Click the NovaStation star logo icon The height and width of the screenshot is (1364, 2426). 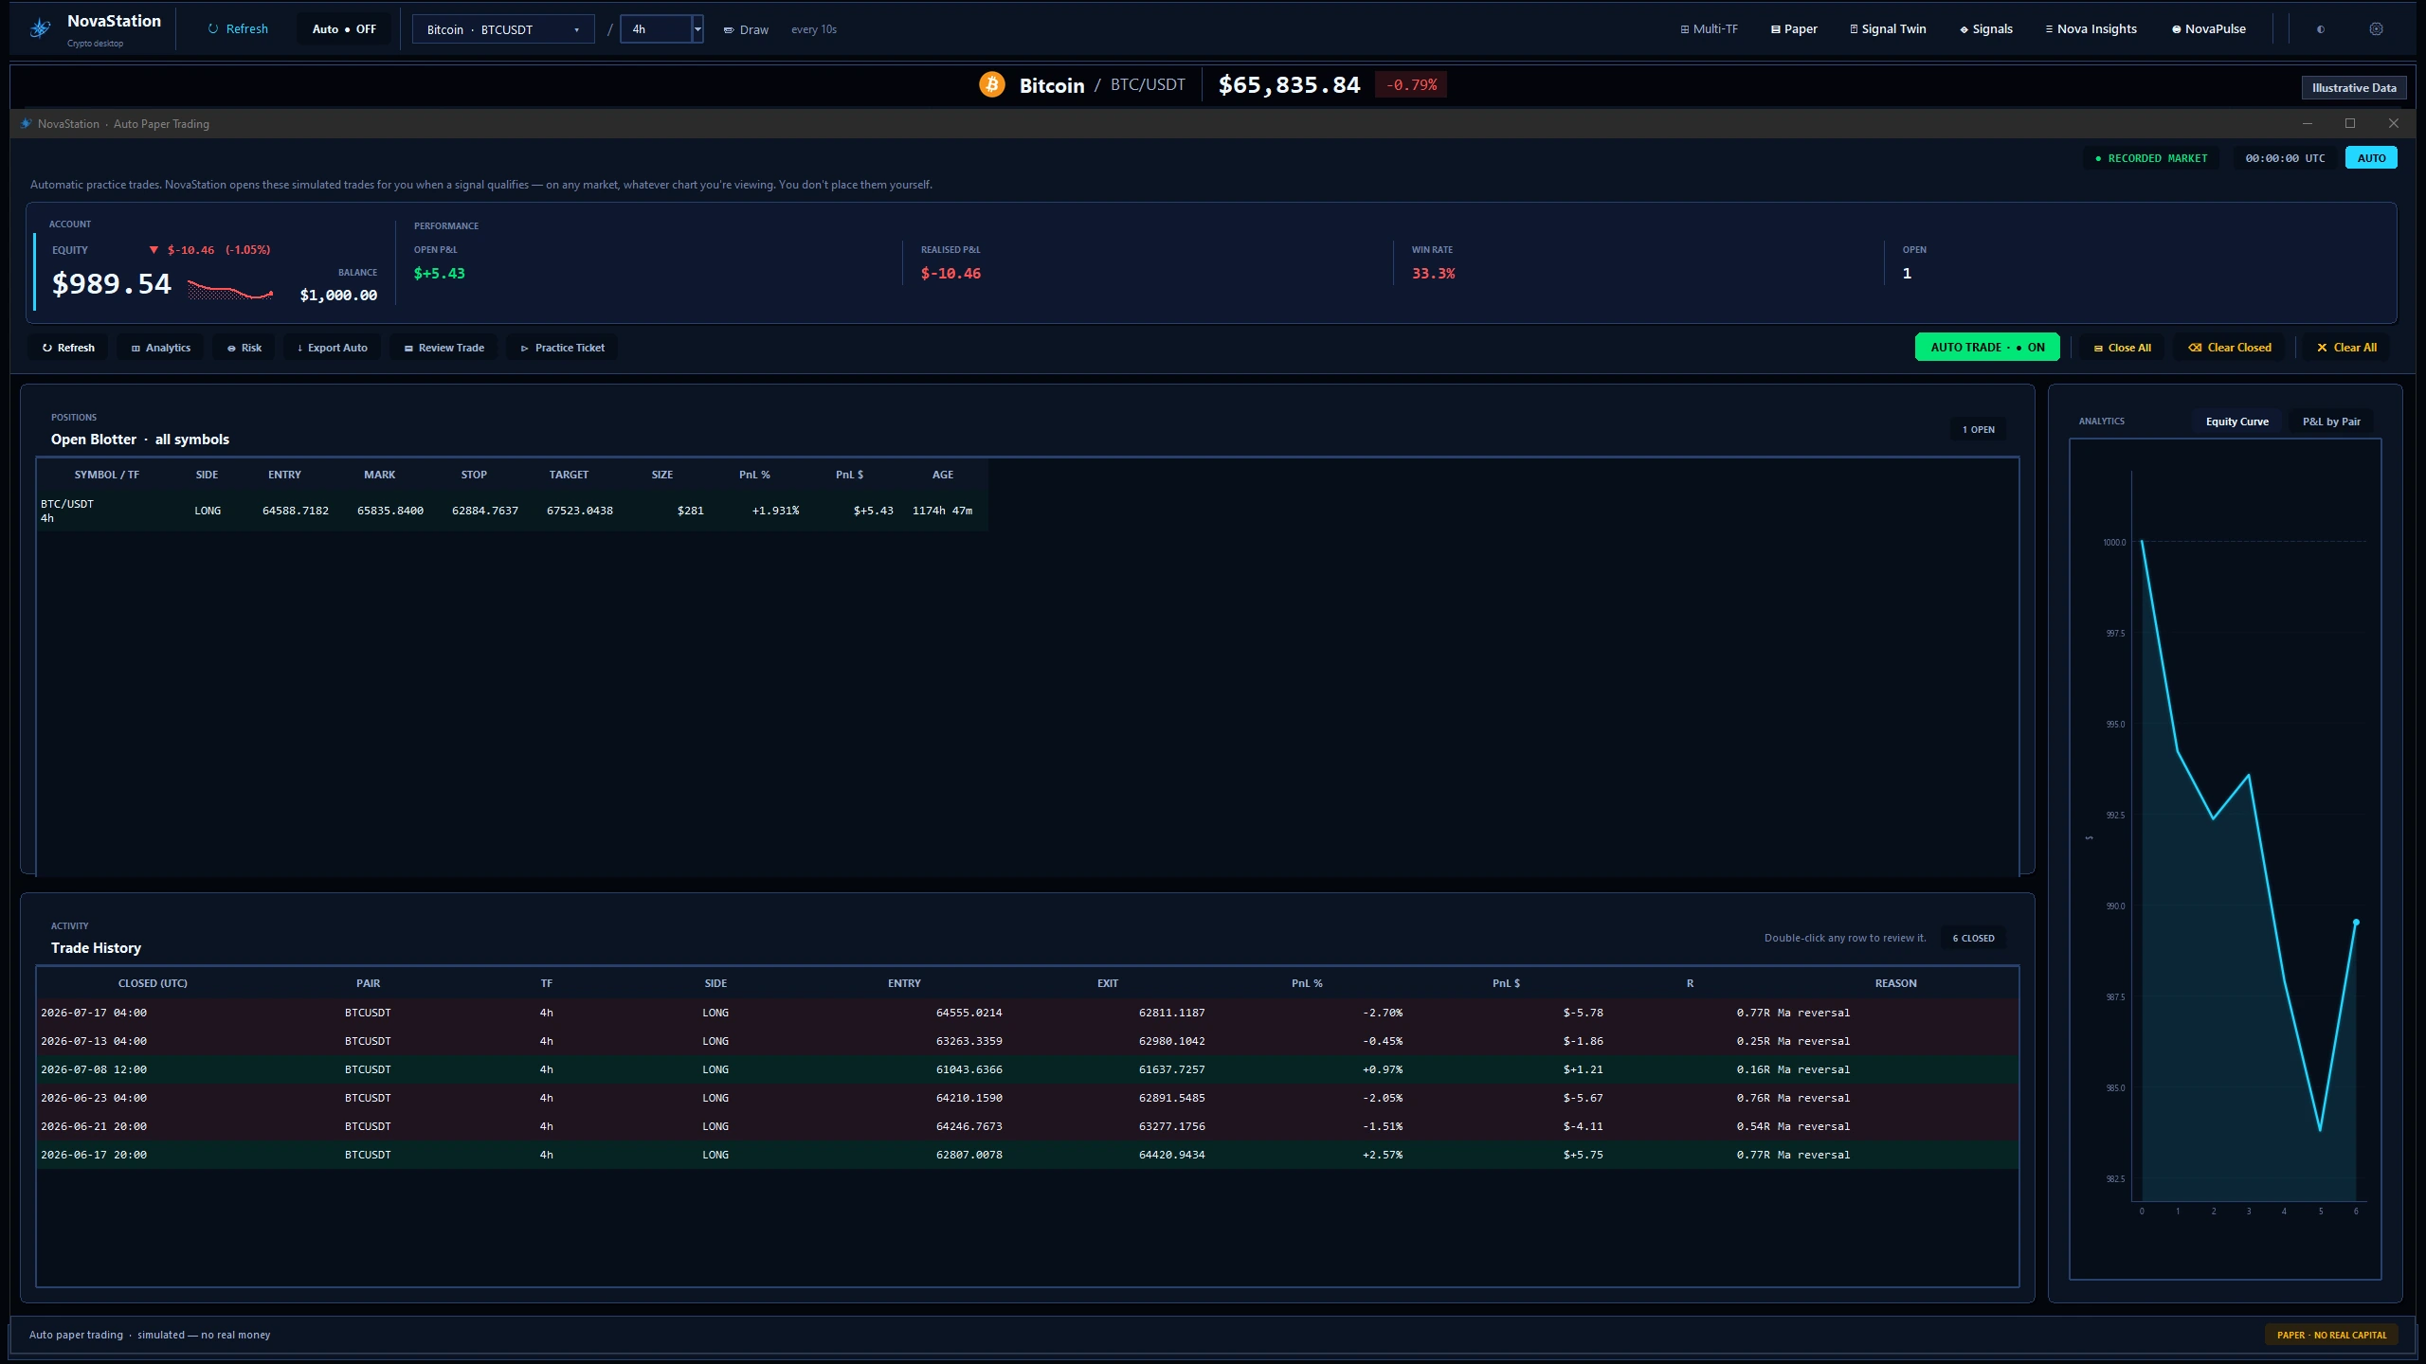(40, 28)
